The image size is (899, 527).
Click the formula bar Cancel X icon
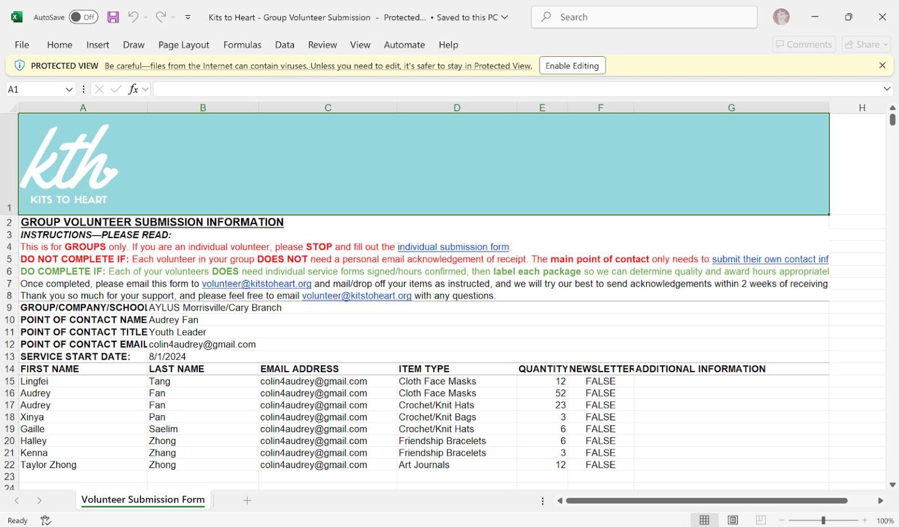[x=99, y=89]
